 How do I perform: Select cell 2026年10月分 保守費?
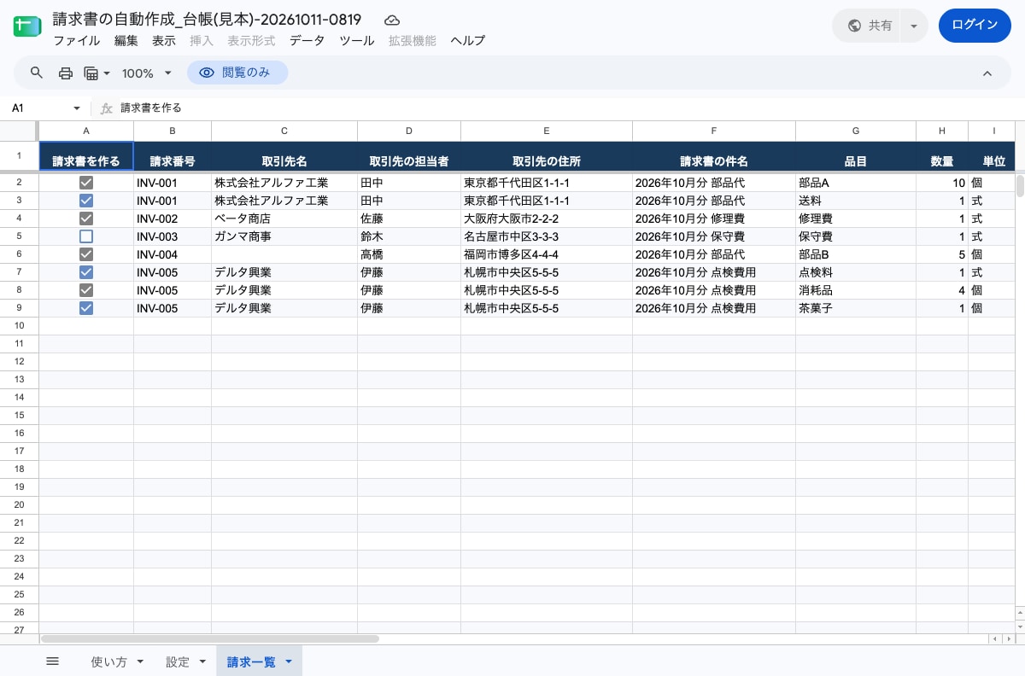714,236
